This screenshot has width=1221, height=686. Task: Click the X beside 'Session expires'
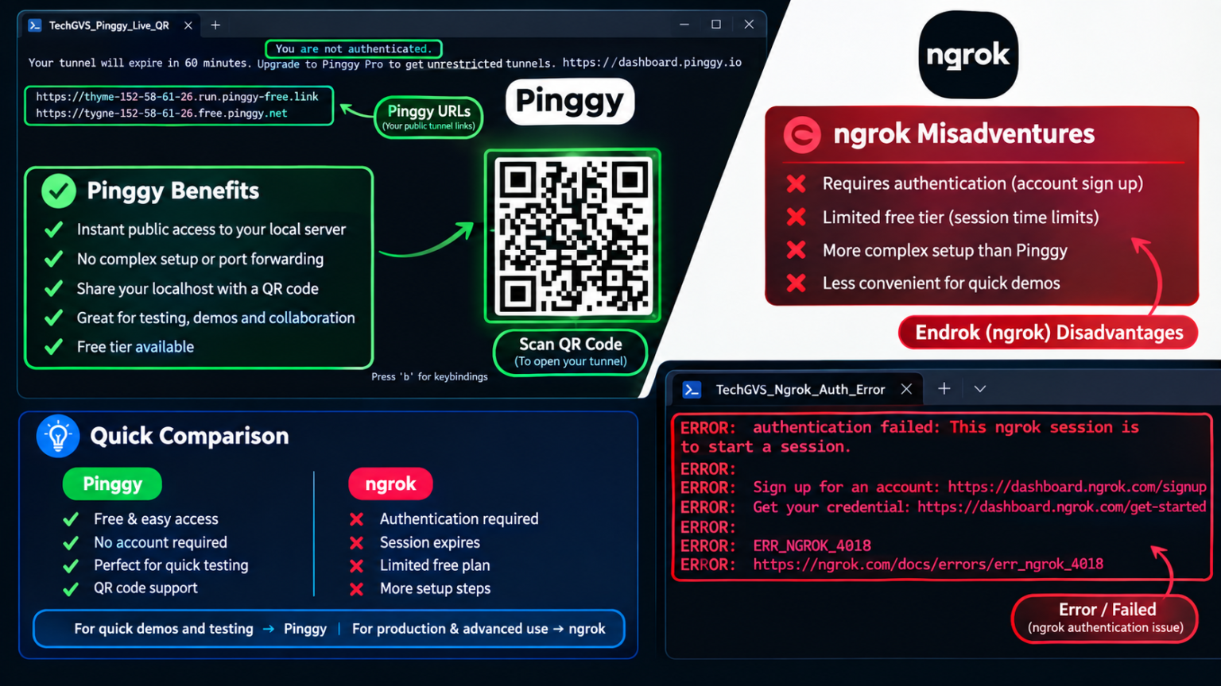(357, 543)
